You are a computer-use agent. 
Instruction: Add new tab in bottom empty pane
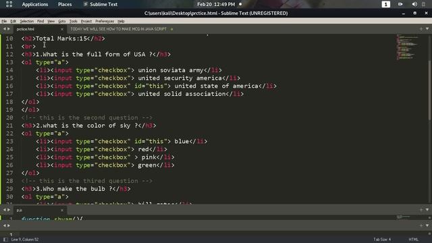421,225
